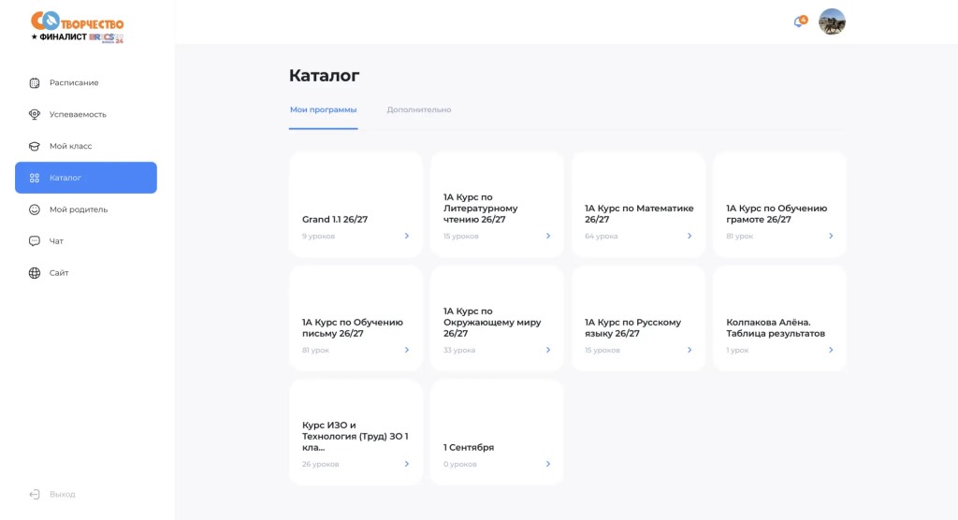The width and height of the screenshot is (958, 520).
Task: Click the Сотворчество logo
Action: coord(78,27)
